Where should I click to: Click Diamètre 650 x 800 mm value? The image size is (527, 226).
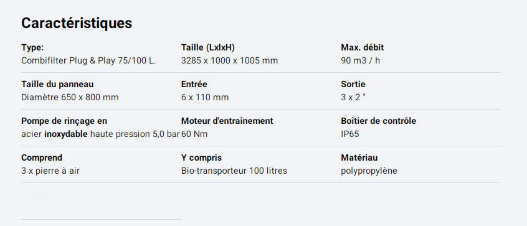70,97
